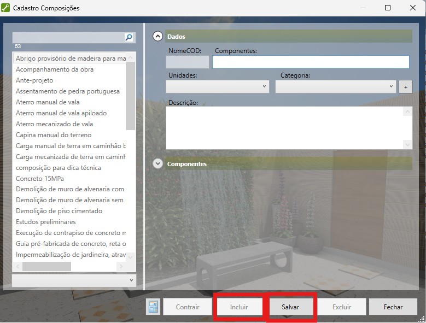Select 'Capina manual do terreno' item
The image size is (426, 323).
(69, 135)
